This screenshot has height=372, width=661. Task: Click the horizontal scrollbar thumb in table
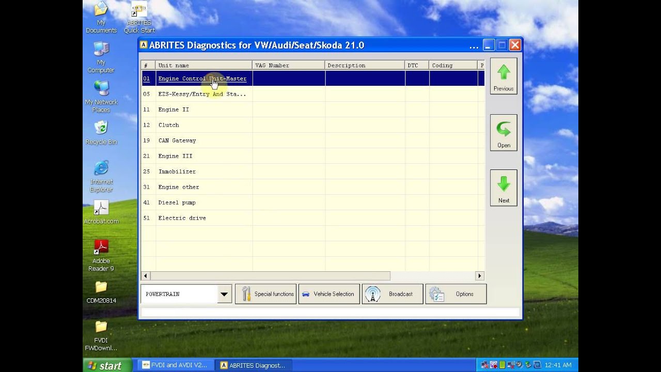point(270,276)
